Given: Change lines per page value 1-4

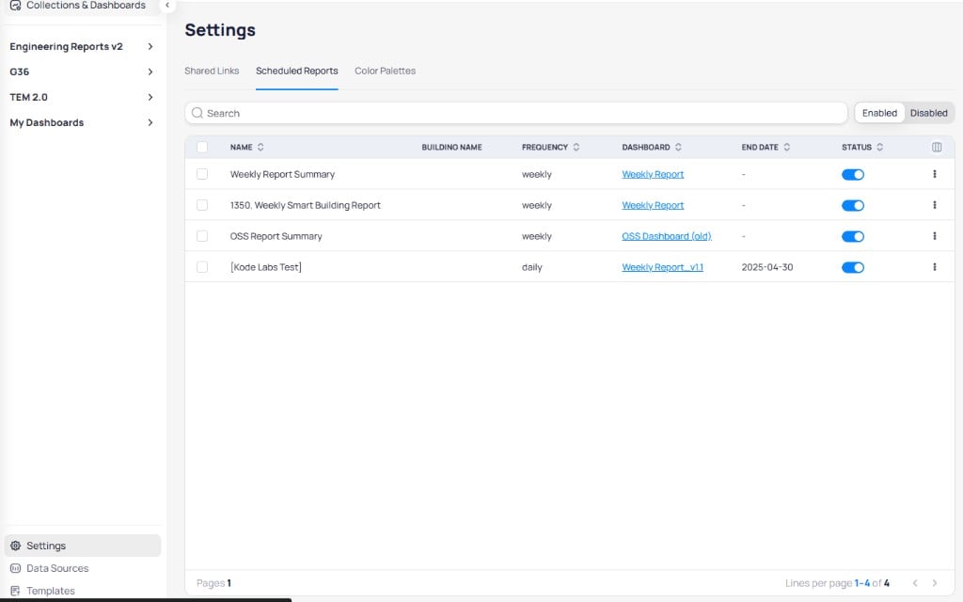Looking at the screenshot, I should click(x=861, y=583).
